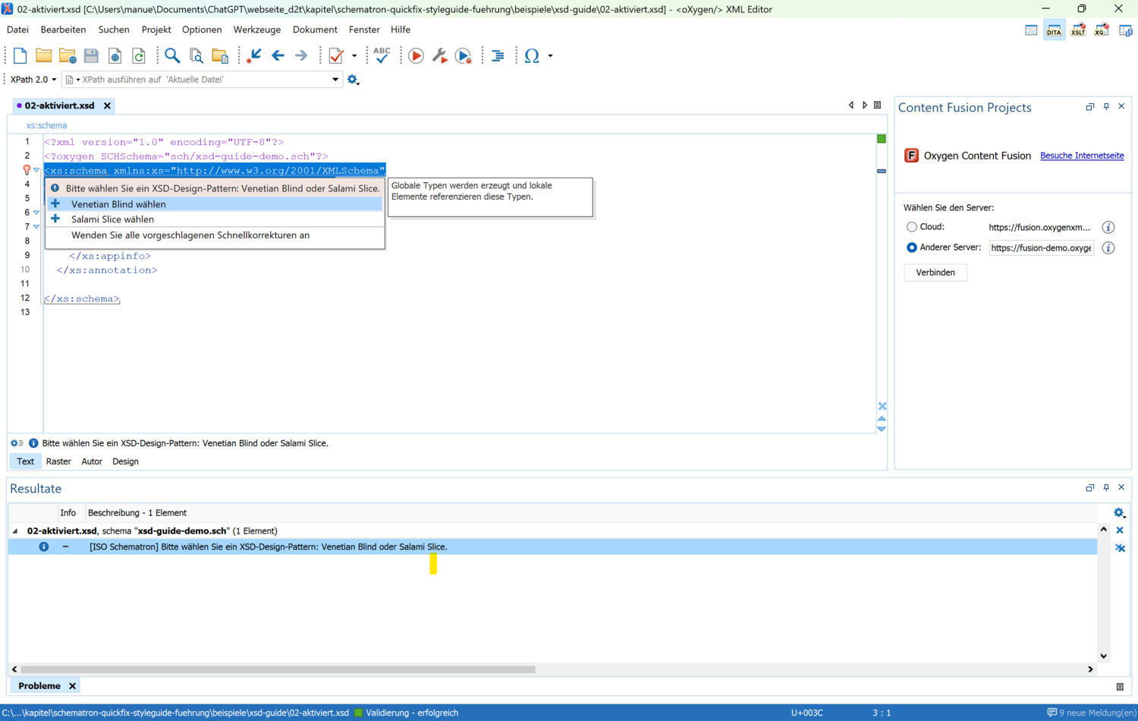Switch to the Raster editing mode tab
Viewport: 1138px width, 721px height.
(58, 461)
